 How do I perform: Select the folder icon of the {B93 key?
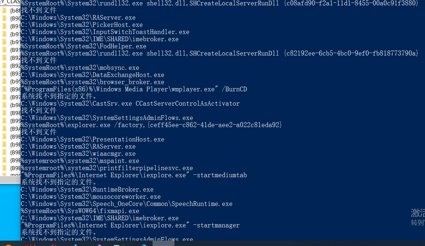(4, 73)
